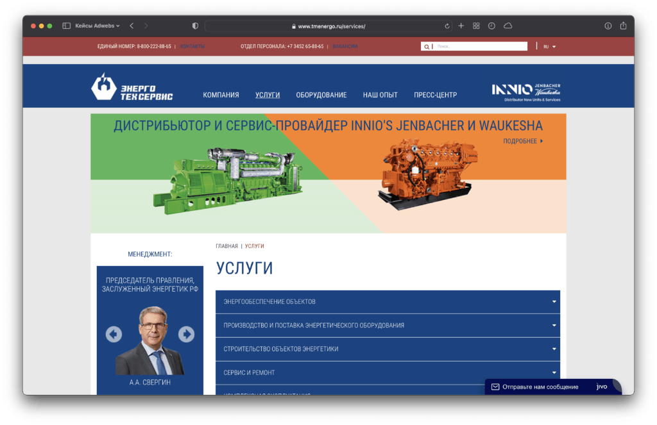Open the ОБОРУДОВАНИЕ menu item

(x=321, y=95)
